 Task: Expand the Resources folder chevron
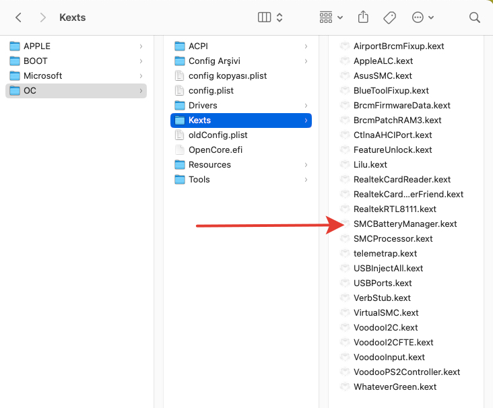click(x=306, y=165)
